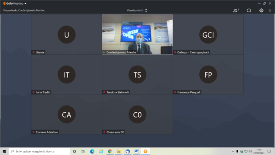The height and width of the screenshot is (155, 275).
Task: Click the Francesca Pasquali name label
Action: coord(189,92)
